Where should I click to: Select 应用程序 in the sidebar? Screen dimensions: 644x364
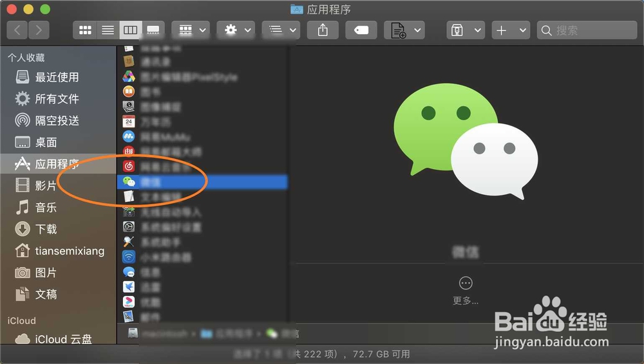click(x=58, y=164)
